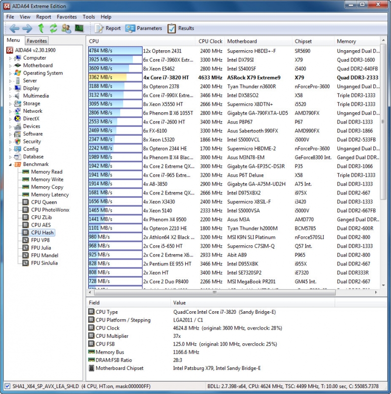Image resolution: width=391 pixels, height=394 pixels.
Task: Open the Memory Latency benchmark
Action: coord(50,195)
